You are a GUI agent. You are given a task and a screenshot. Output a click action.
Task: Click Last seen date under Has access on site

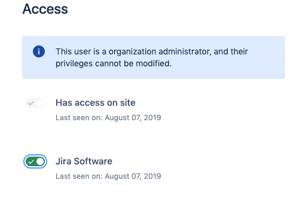click(108, 118)
